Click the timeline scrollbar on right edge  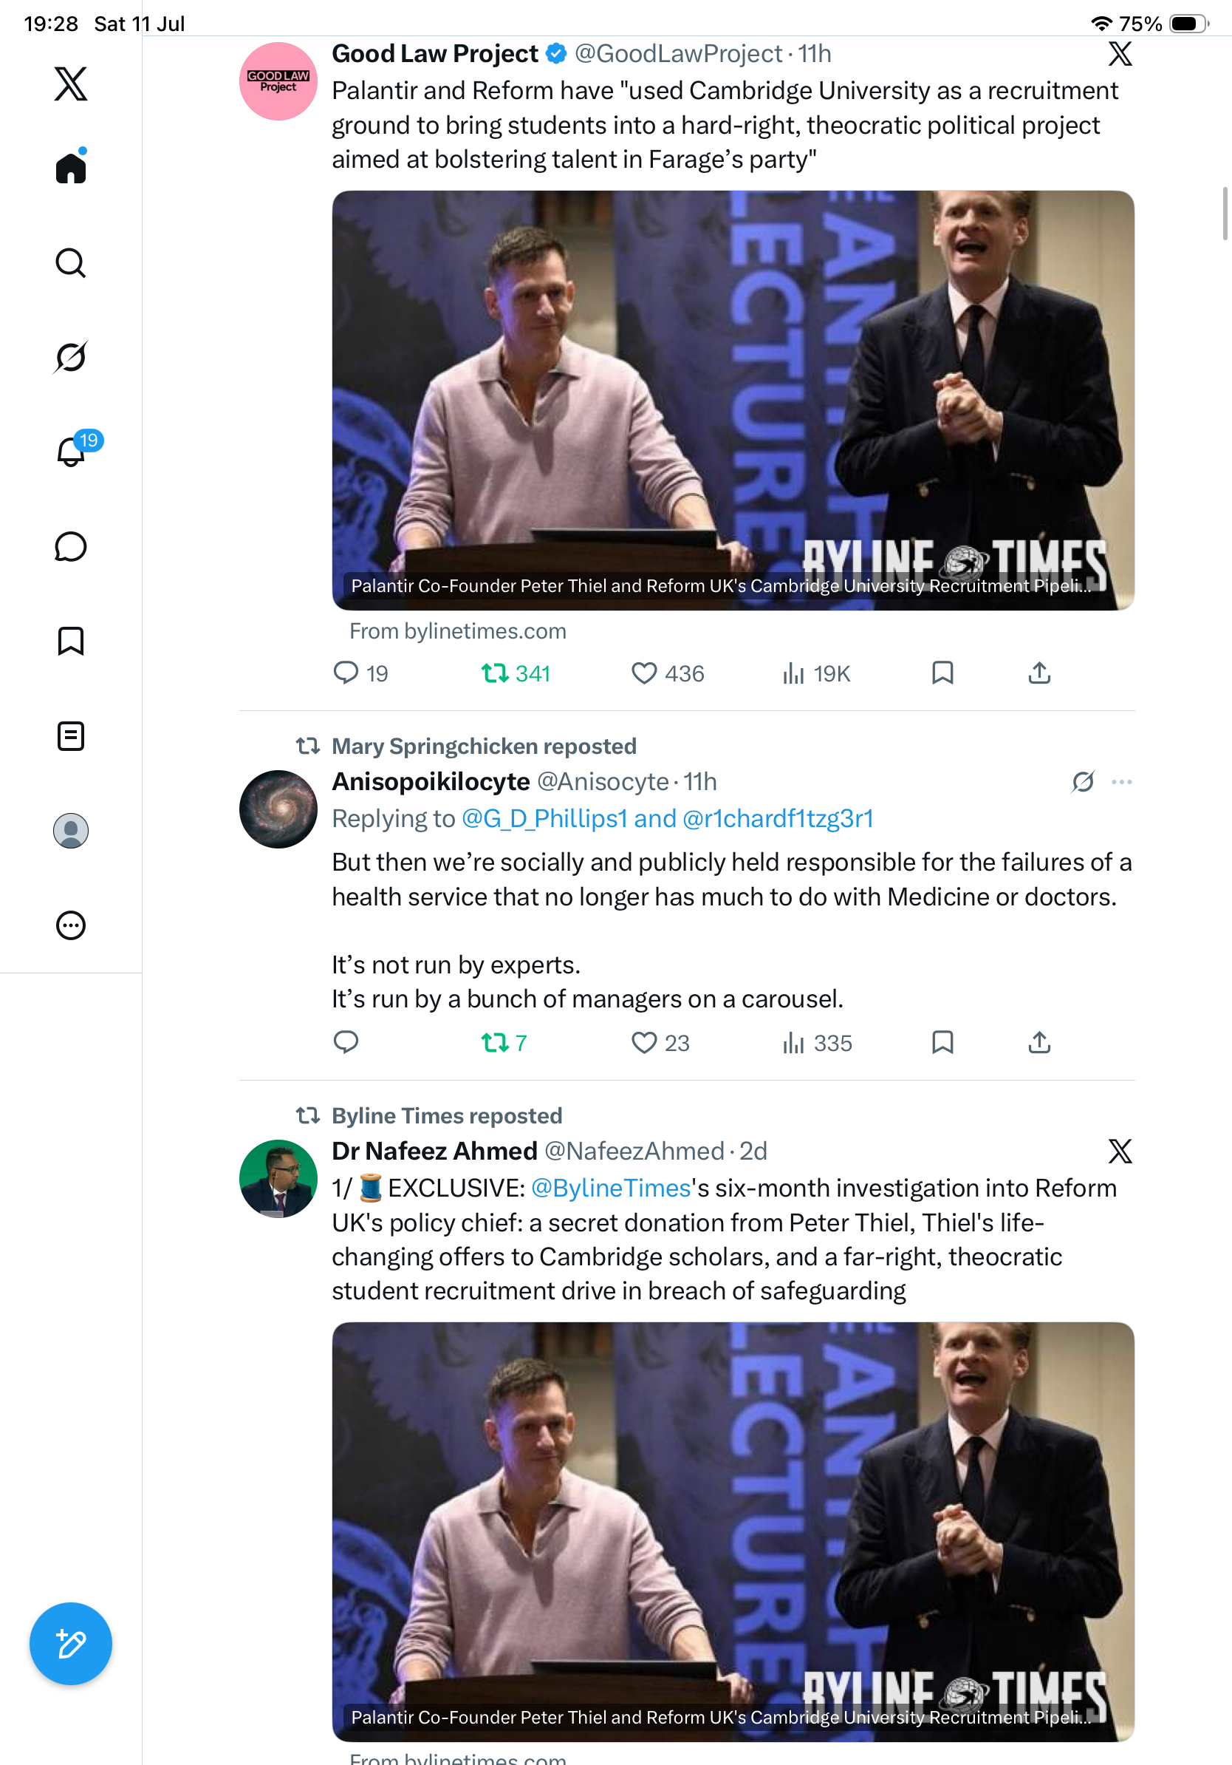coord(1226,214)
